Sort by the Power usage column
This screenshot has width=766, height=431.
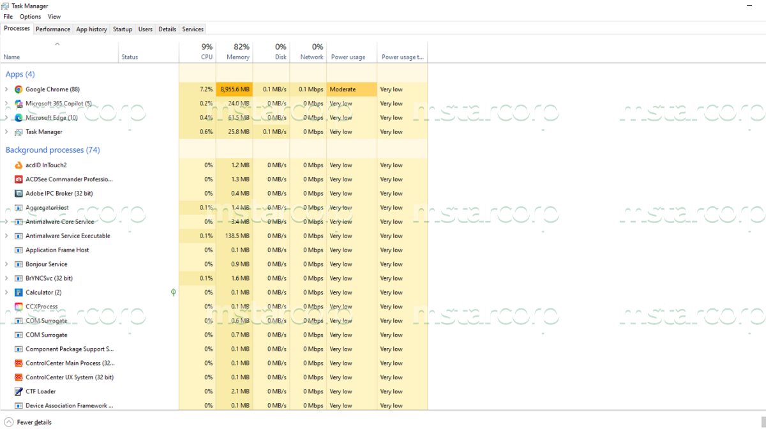(352, 52)
